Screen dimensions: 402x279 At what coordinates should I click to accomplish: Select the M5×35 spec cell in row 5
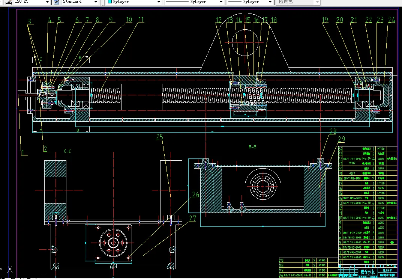pyautogui.click(x=366, y=242)
